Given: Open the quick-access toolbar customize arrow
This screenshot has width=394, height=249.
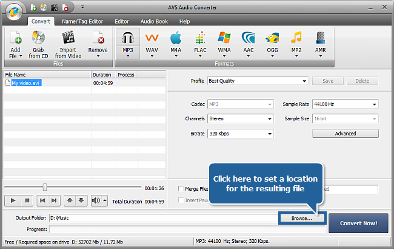Looking at the screenshot, I should [82, 7].
